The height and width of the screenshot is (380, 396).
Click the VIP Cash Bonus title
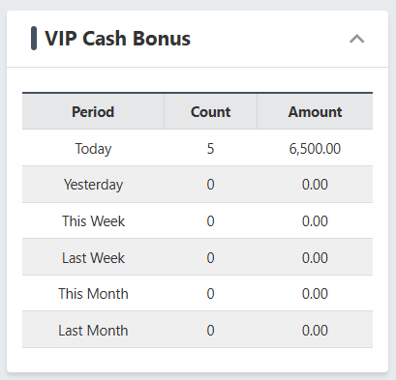point(118,39)
